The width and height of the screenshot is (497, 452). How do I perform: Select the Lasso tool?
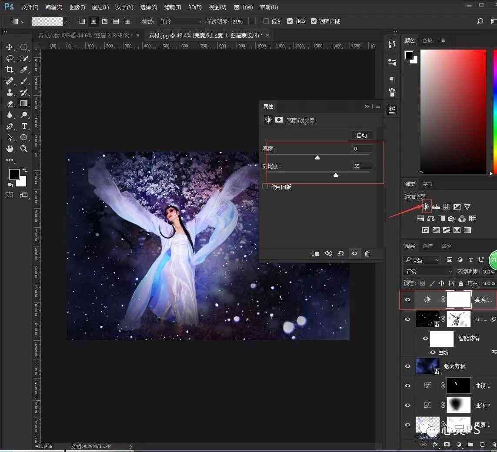(x=10, y=59)
